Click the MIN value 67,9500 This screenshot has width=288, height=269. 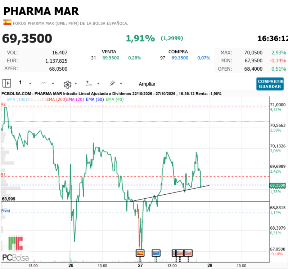coord(253,61)
